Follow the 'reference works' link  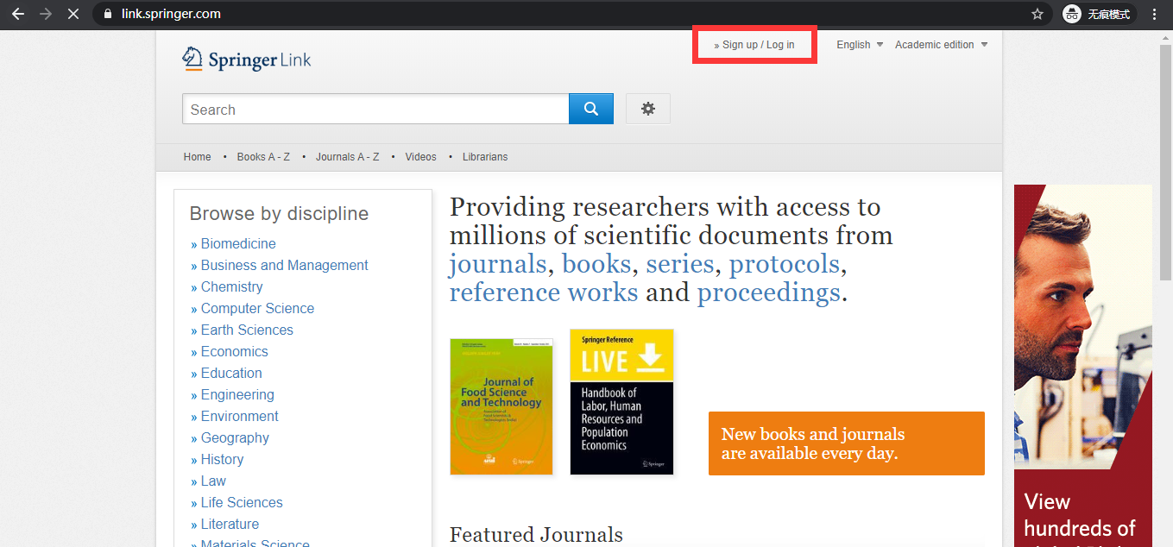coord(544,292)
